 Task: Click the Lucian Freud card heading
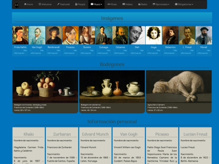tap(195, 134)
